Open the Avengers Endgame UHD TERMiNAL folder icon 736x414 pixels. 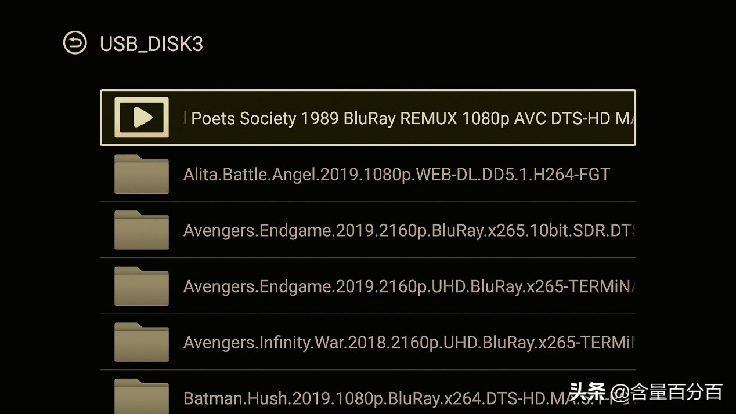click(142, 286)
